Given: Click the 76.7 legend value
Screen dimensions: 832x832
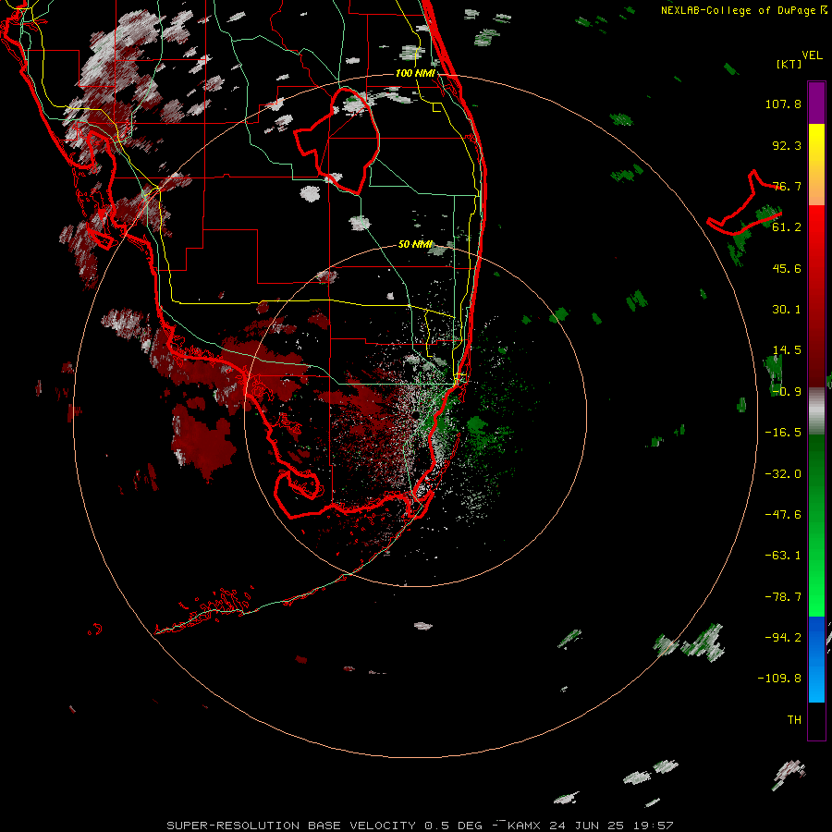Looking at the screenshot, I should click(x=787, y=186).
